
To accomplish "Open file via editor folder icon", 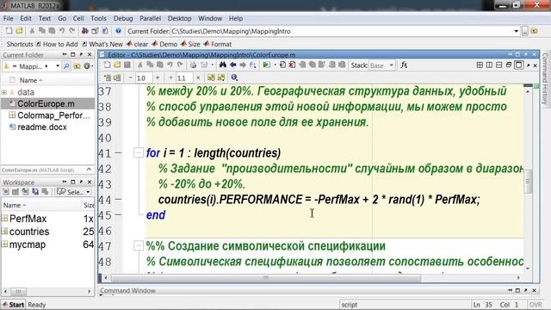I will [117, 65].
